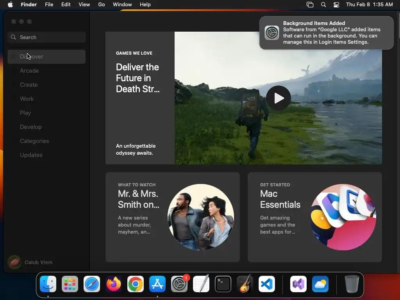400x300 pixels.
Task: Click the Stage Manager icon in menu bar
Action: click(x=310, y=4)
